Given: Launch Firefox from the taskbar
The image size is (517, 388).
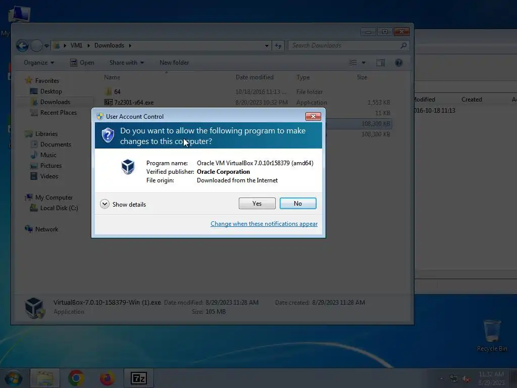Looking at the screenshot, I should [107, 378].
